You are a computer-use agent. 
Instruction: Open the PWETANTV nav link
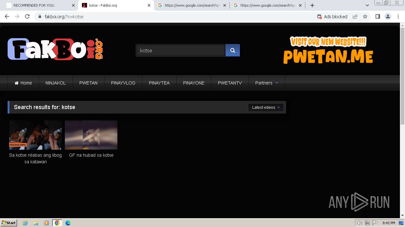230,83
